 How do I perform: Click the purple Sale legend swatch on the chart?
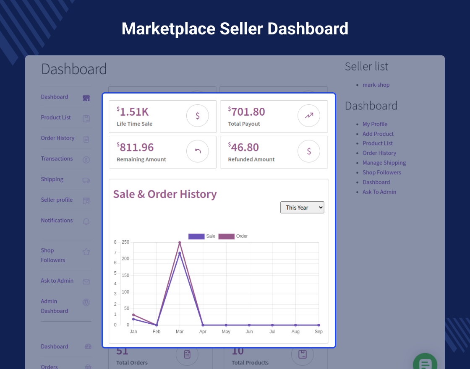(196, 236)
